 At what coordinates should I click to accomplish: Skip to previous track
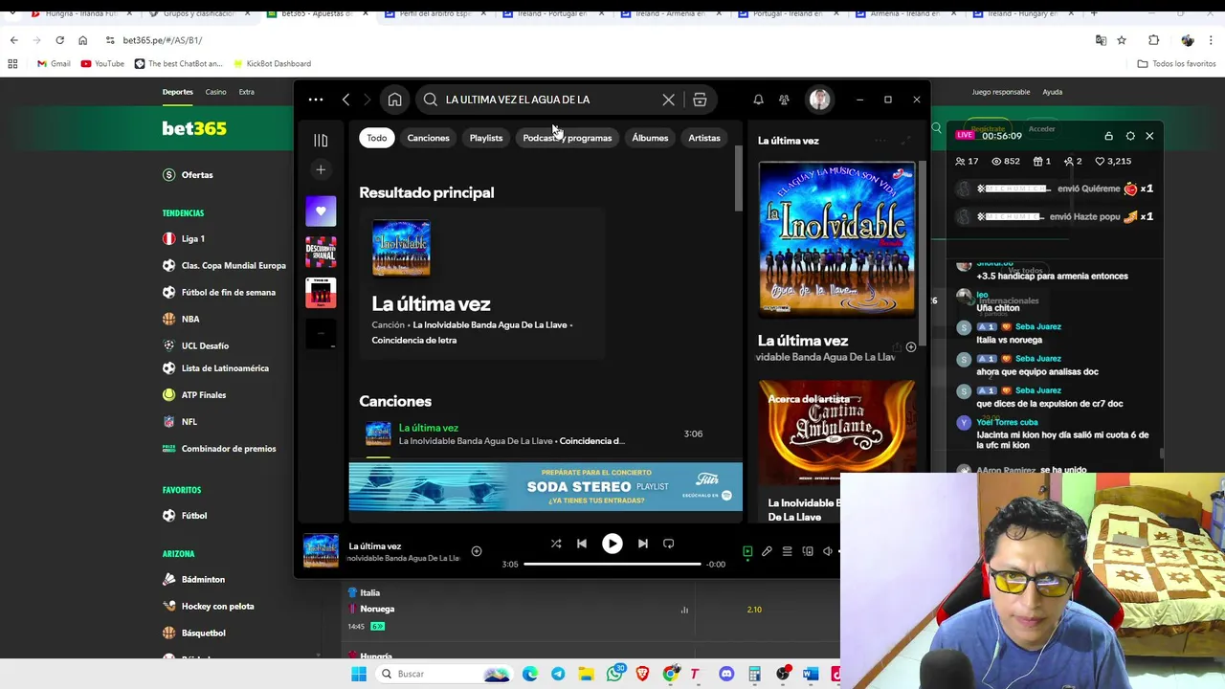point(581,544)
